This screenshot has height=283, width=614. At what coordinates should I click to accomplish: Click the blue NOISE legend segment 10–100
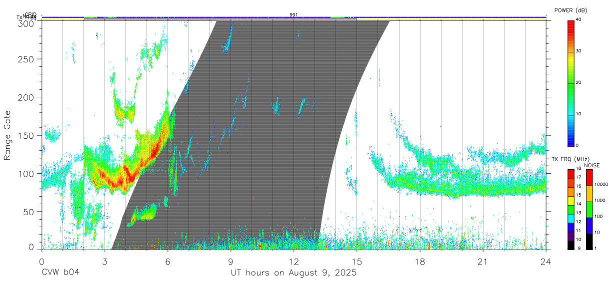pyautogui.click(x=588, y=225)
